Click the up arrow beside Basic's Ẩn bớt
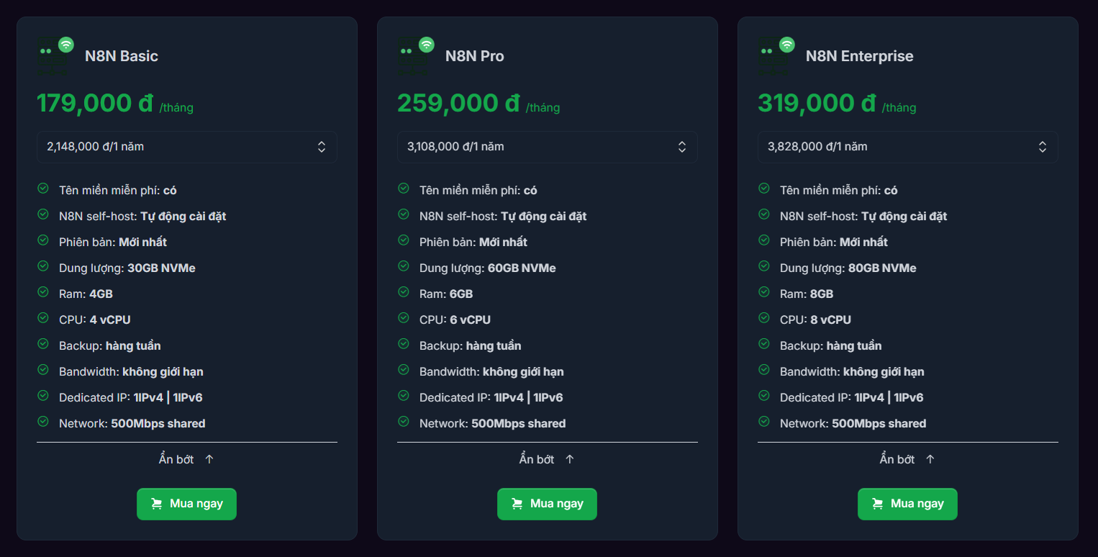The width and height of the screenshot is (1098, 557). pos(209,459)
